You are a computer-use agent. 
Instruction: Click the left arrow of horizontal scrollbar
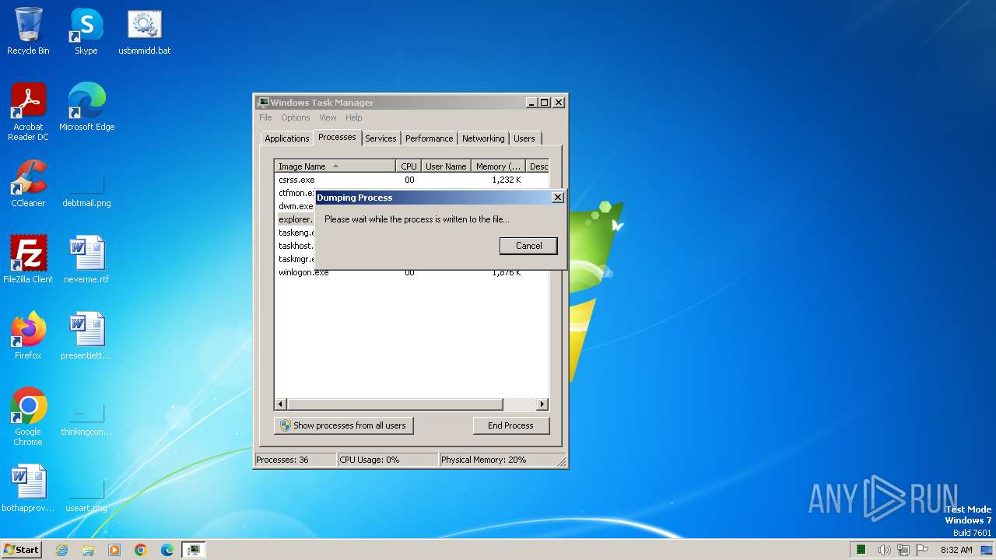click(281, 404)
